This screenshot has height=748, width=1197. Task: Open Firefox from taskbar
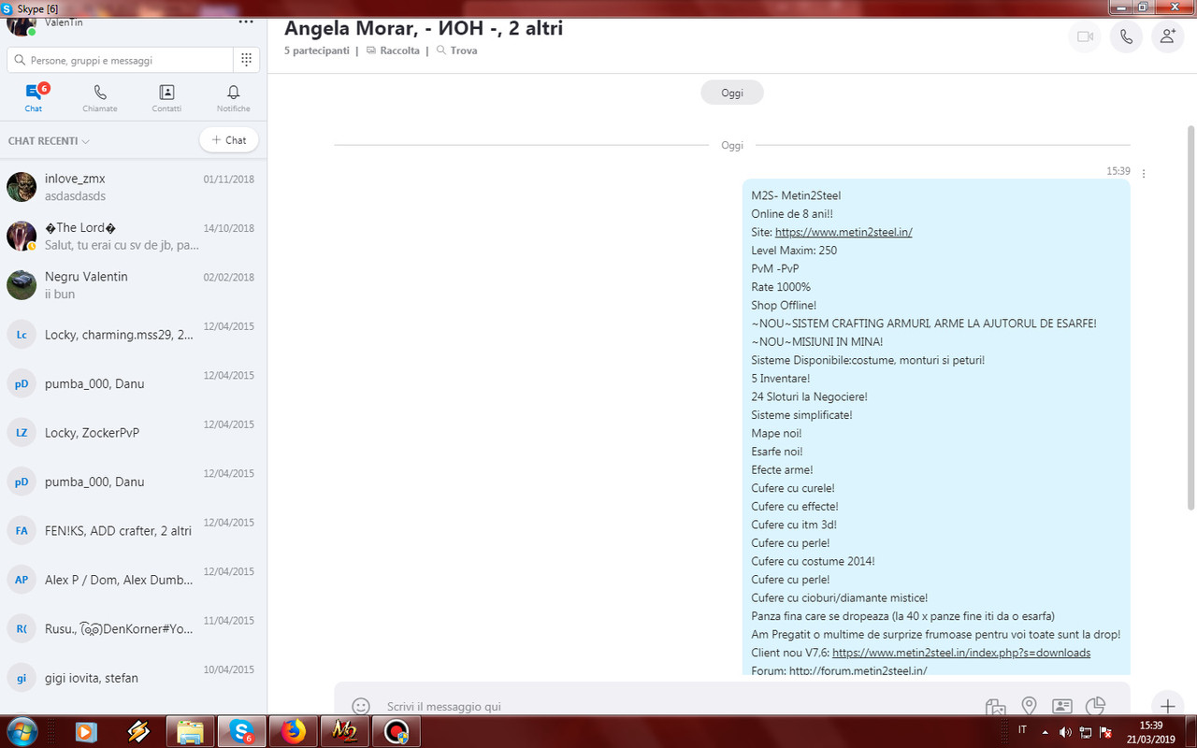point(293,732)
